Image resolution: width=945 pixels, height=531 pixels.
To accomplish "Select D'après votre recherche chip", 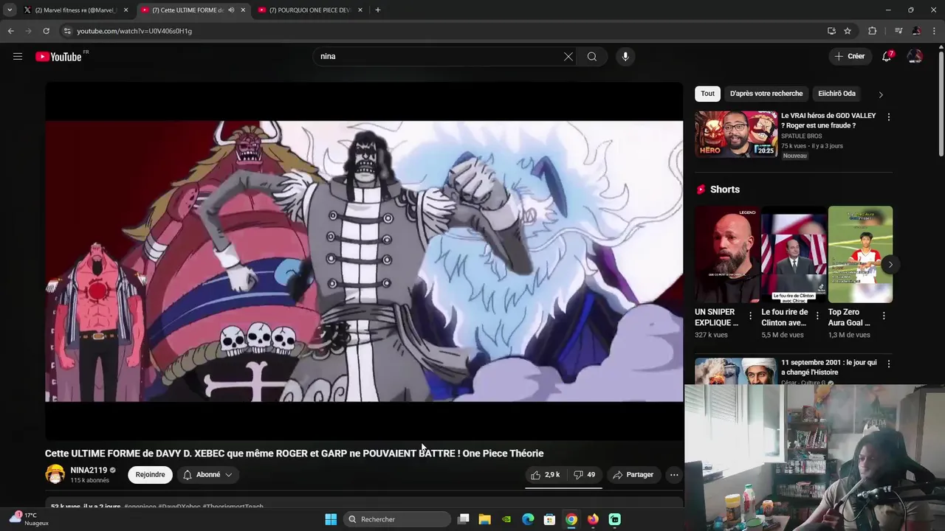I will tap(766, 94).
